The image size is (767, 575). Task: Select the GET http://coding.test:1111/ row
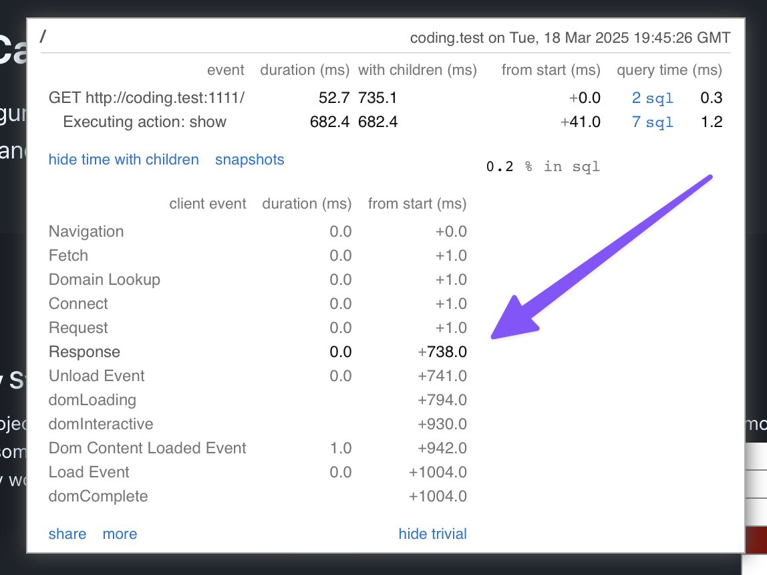coord(386,98)
